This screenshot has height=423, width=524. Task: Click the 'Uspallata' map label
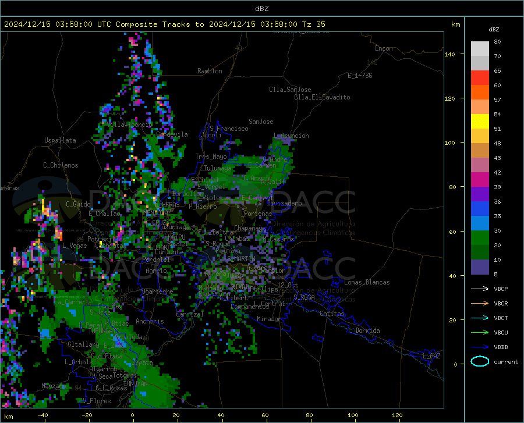point(60,140)
